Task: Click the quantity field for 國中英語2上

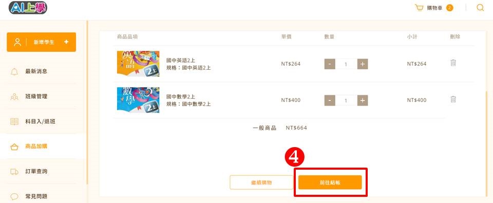Action: [x=346, y=64]
